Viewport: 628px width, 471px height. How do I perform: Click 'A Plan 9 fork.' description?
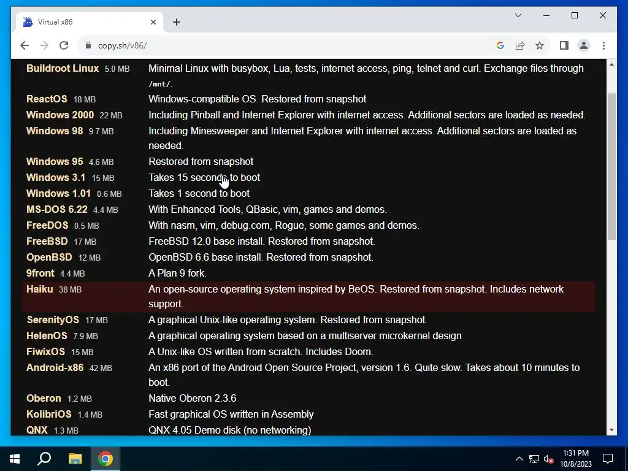pos(177,274)
